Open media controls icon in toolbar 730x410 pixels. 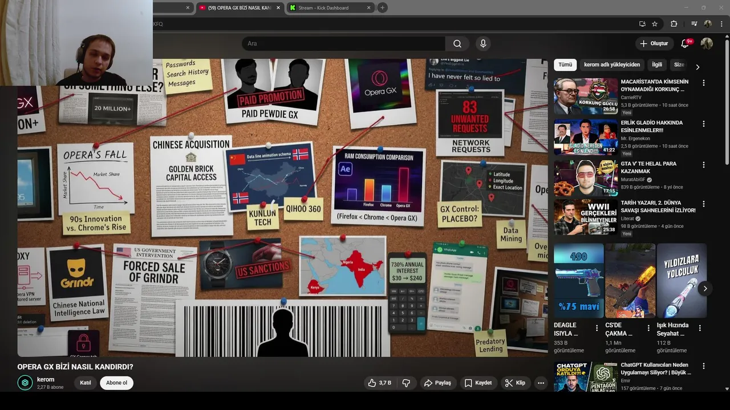tap(694, 24)
